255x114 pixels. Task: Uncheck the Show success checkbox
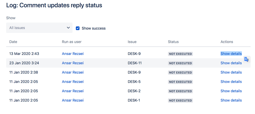[x=78, y=28]
